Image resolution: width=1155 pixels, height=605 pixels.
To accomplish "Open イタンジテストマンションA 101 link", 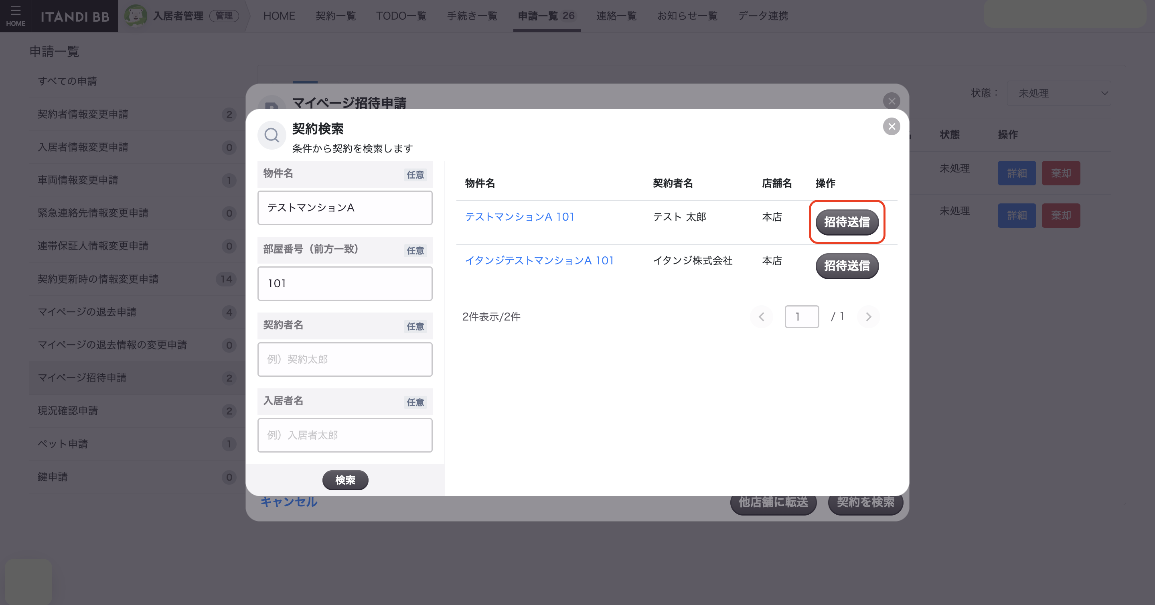I will 539,260.
